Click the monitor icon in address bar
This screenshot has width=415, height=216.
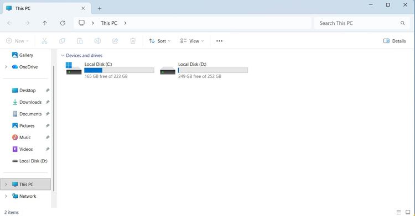tap(81, 23)
